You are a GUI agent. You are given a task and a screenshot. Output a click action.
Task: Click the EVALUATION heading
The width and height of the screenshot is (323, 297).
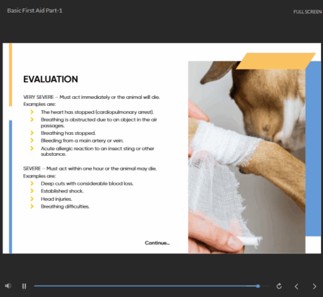click(x=51, y=79)
